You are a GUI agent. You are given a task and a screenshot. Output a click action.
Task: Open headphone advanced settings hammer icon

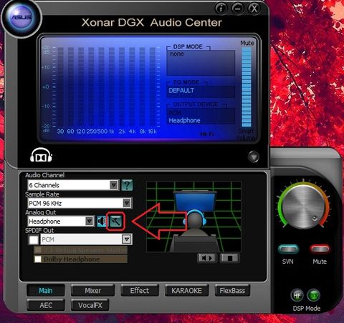click(115, 222)
